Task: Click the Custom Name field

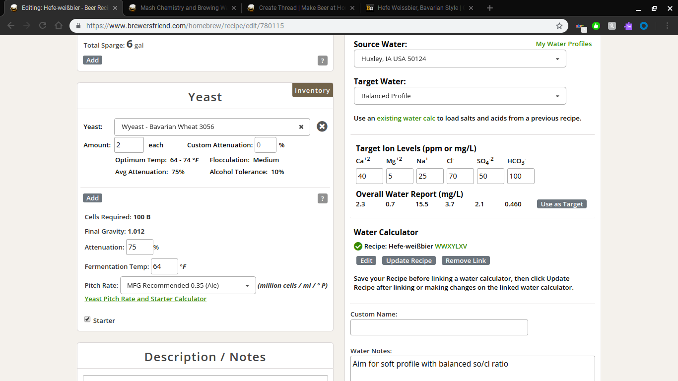Action: click(439, 327)
